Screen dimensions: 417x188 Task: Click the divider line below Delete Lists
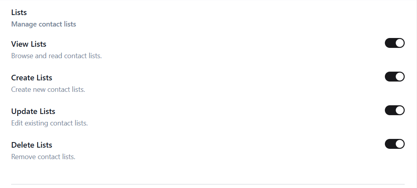[208, 184]
